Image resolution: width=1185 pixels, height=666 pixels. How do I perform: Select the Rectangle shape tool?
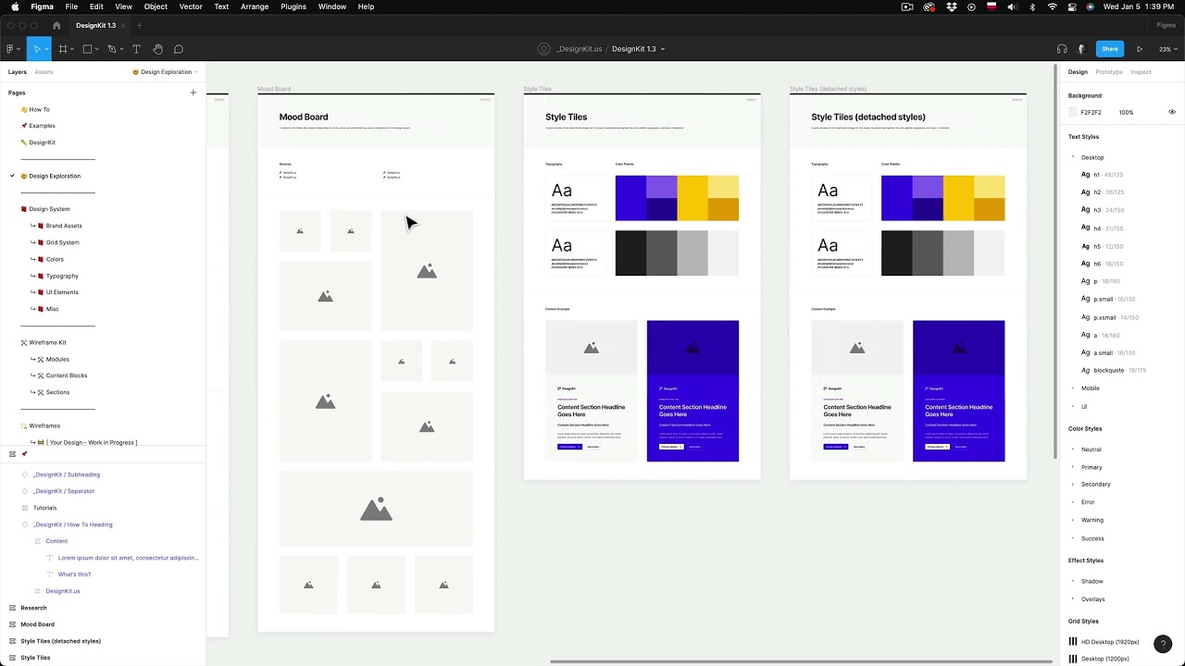[x=87, y=49]
